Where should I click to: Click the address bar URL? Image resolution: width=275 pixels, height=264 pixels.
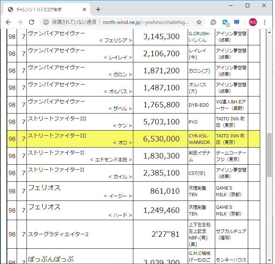146,22
